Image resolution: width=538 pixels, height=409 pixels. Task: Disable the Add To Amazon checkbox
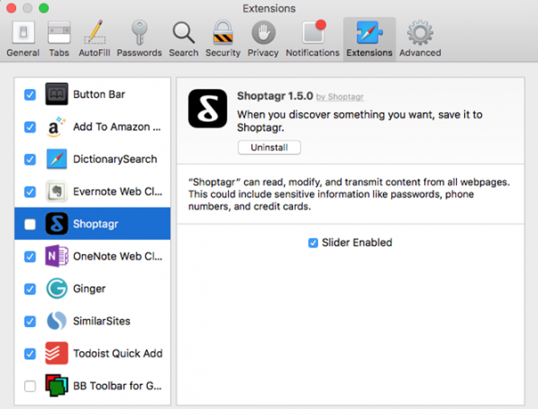point(30,127)
